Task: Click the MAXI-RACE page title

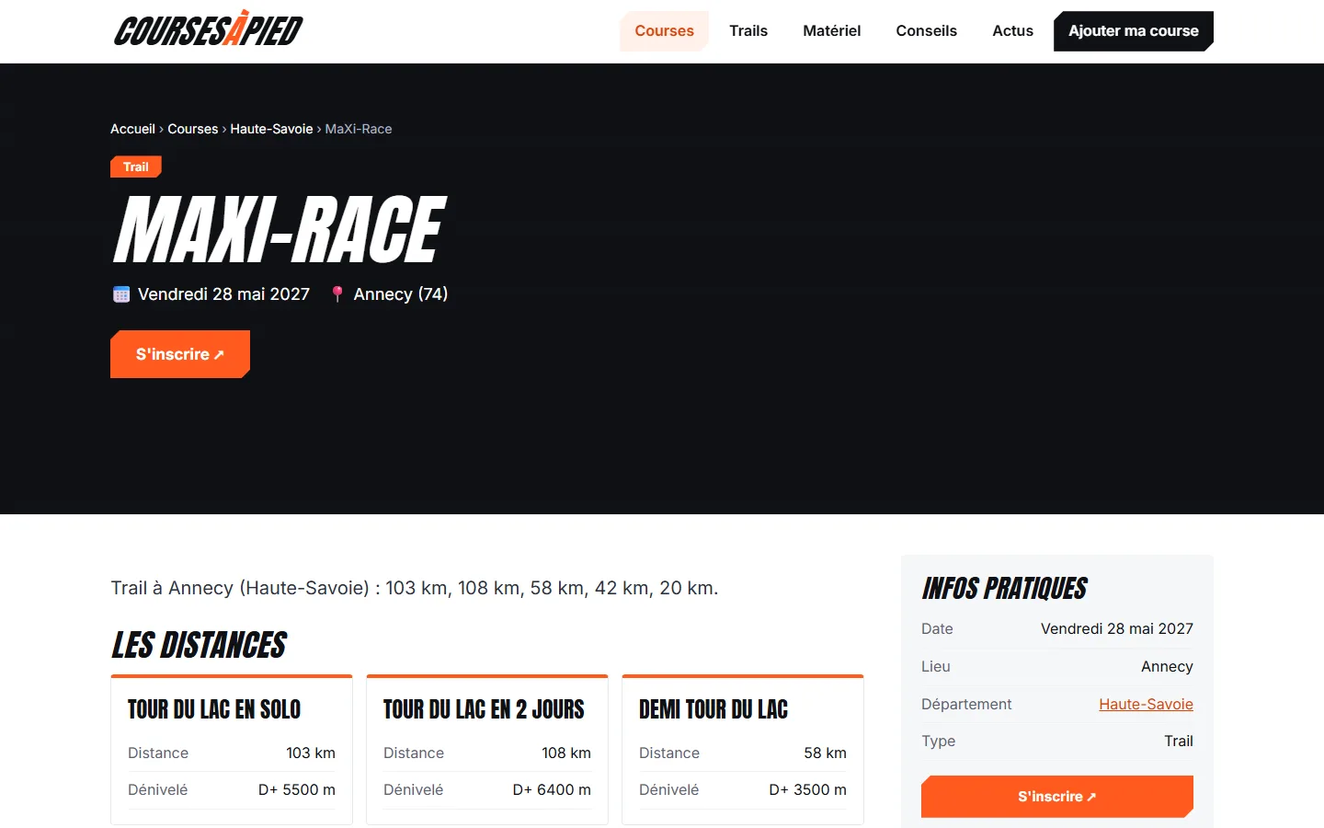Action: coord(279,230)
